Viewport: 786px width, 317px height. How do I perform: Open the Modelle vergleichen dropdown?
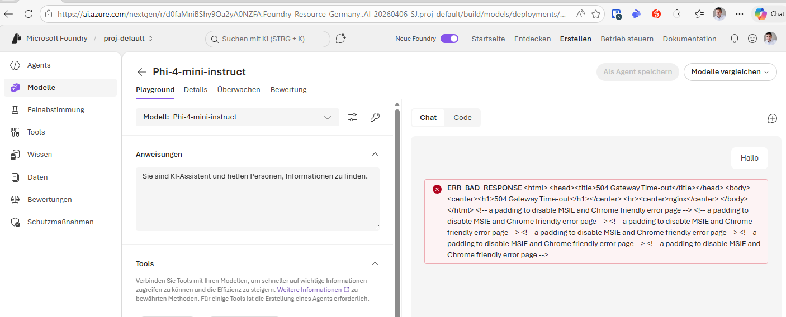[x=730, y=72]
